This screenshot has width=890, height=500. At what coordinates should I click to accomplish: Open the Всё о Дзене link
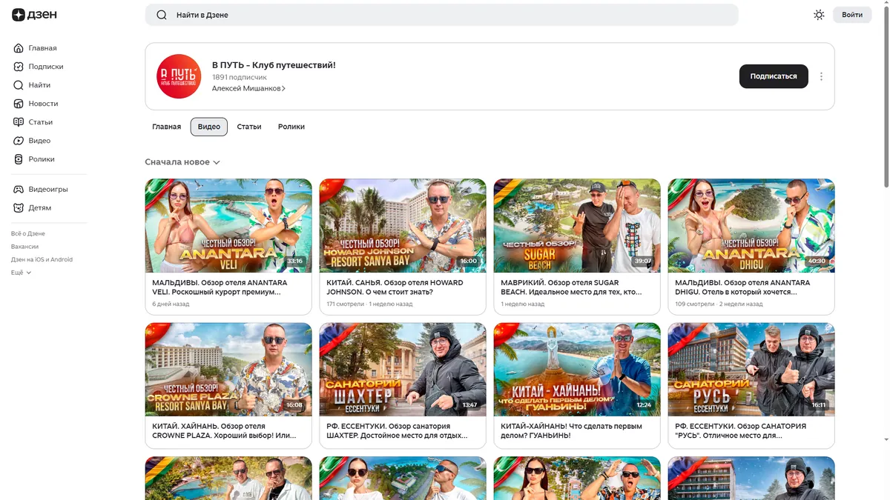[28, 233]
